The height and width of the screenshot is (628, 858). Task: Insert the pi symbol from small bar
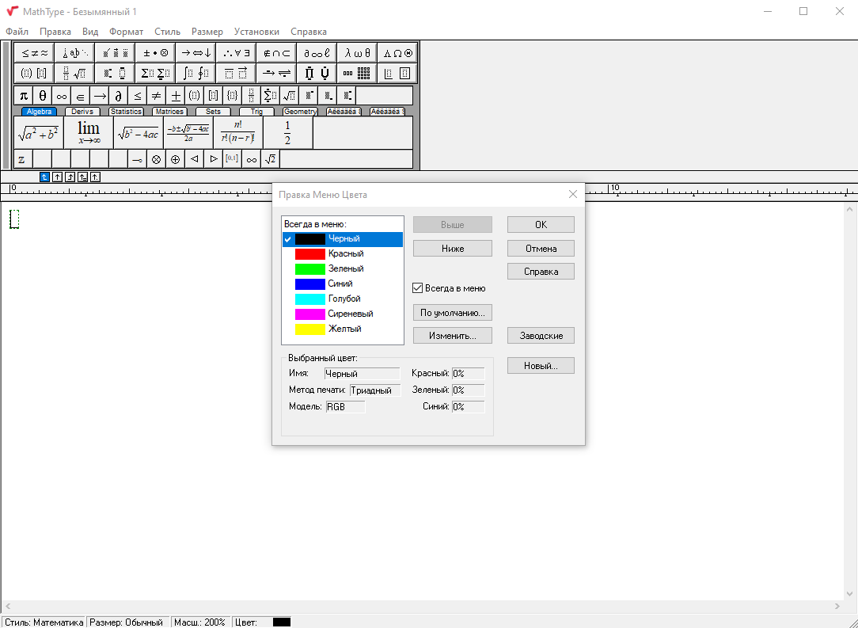coord(24,96)
